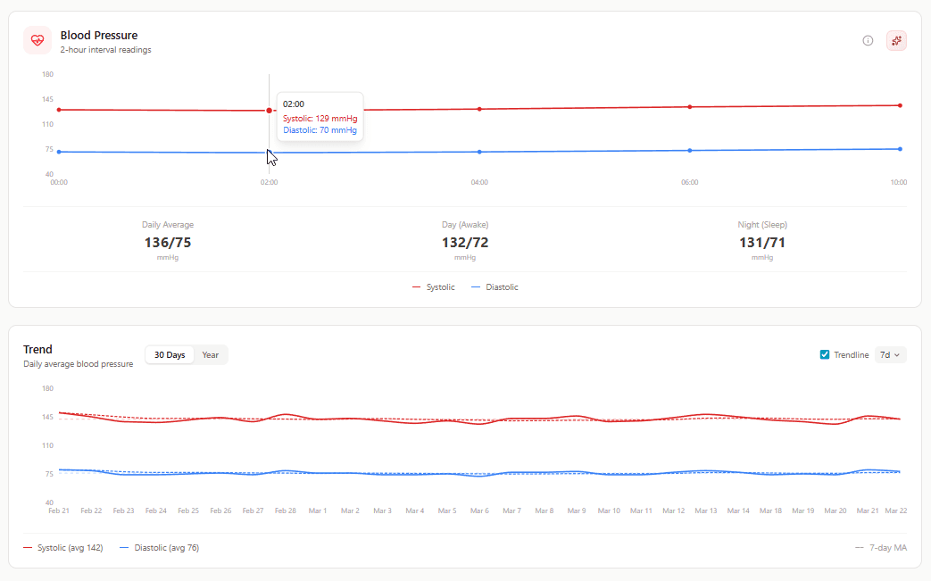Select the 30 Days tab
931x581 pixels.
click(x=170, y=355)
